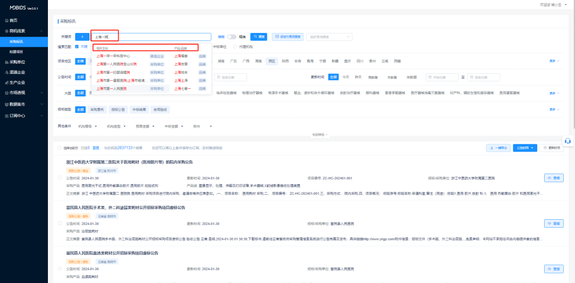Open 首页 home in the sidebar
The height and width of the screenshot is (283, 575).
[x=13, y=21]
